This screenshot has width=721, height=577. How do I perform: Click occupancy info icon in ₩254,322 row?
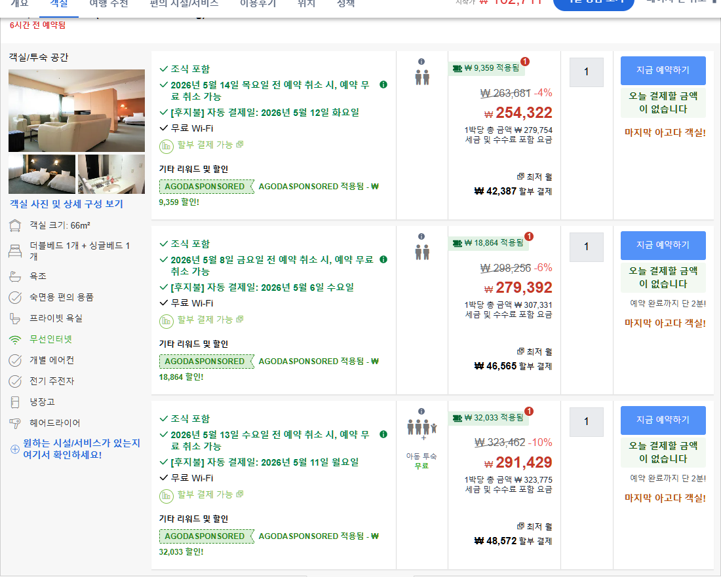pyautogui.click(x=421, y=62)
